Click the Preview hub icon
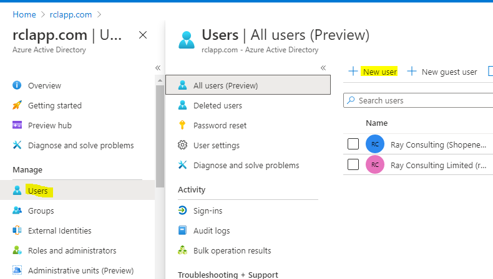The image size is (493, 279). (x=17, y=125)
